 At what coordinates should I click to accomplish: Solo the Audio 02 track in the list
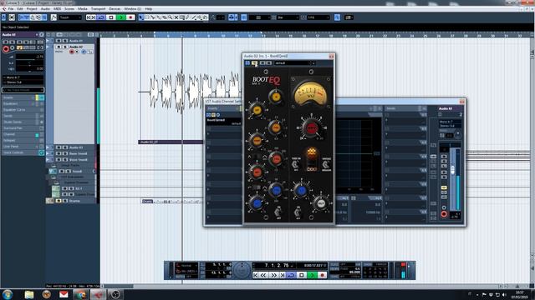click(x=65, y=47)
